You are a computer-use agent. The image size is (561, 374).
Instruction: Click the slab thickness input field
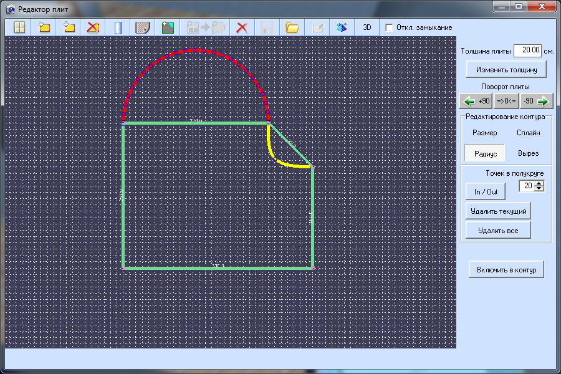click(527, 50)
